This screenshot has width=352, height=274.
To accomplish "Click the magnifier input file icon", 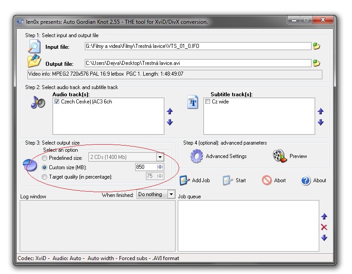I will click(x=34, y=47).
